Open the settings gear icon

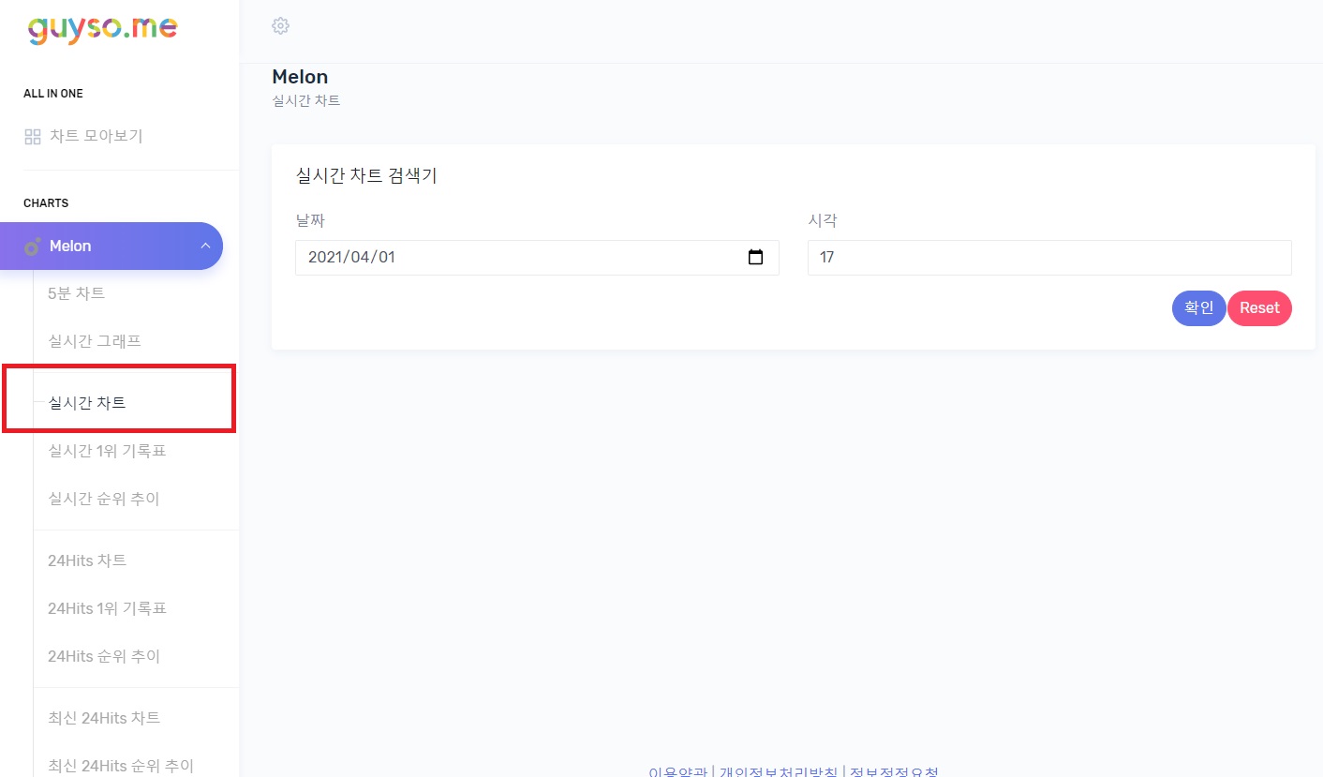click(280, 25)
